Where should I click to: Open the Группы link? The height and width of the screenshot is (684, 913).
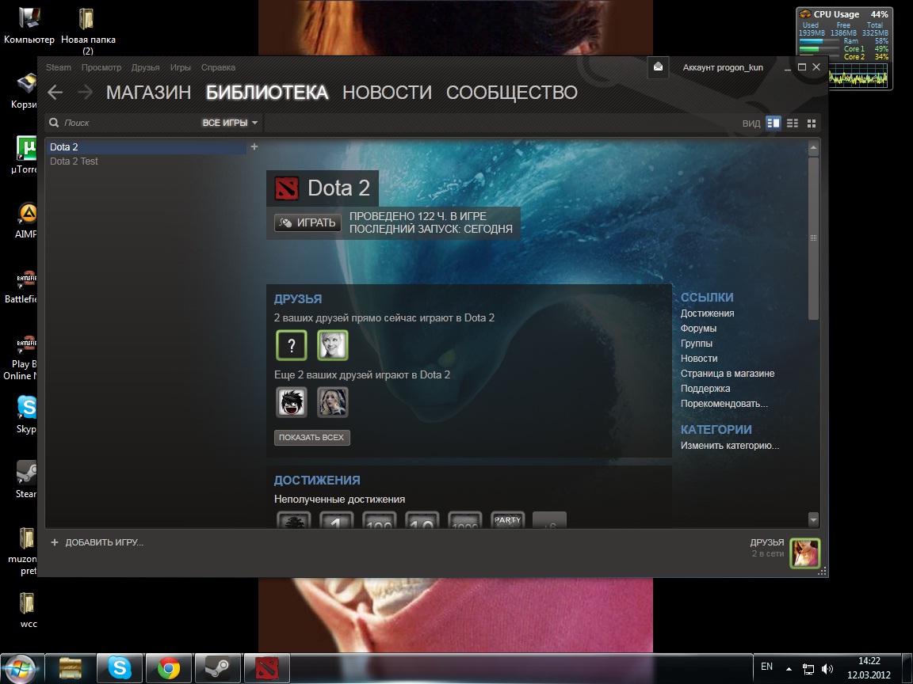click(697, 343)
